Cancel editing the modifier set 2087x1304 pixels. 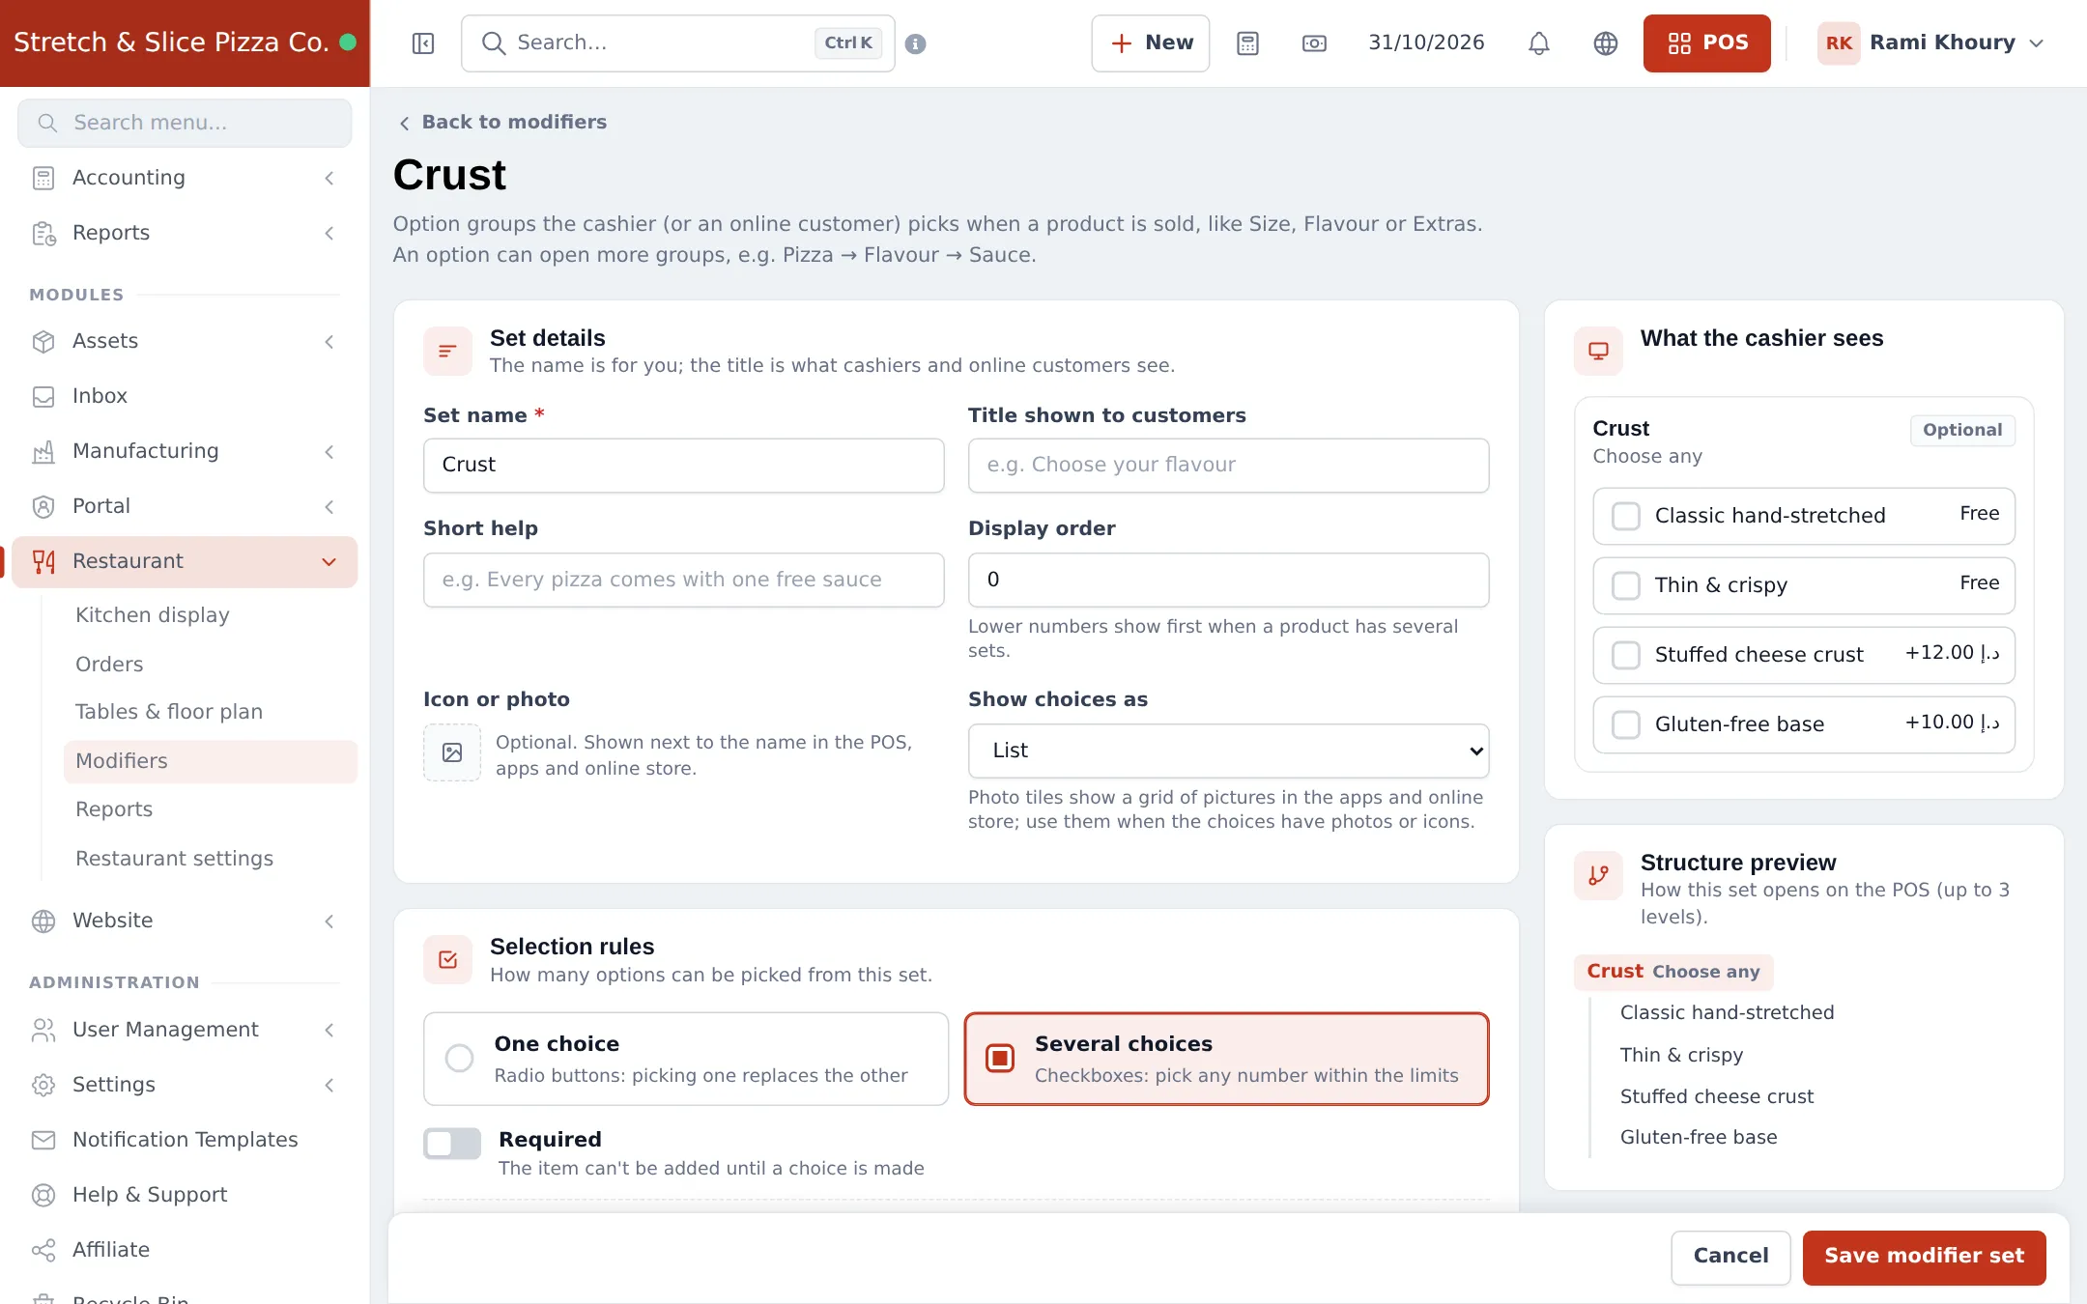click(1730, 1256)
